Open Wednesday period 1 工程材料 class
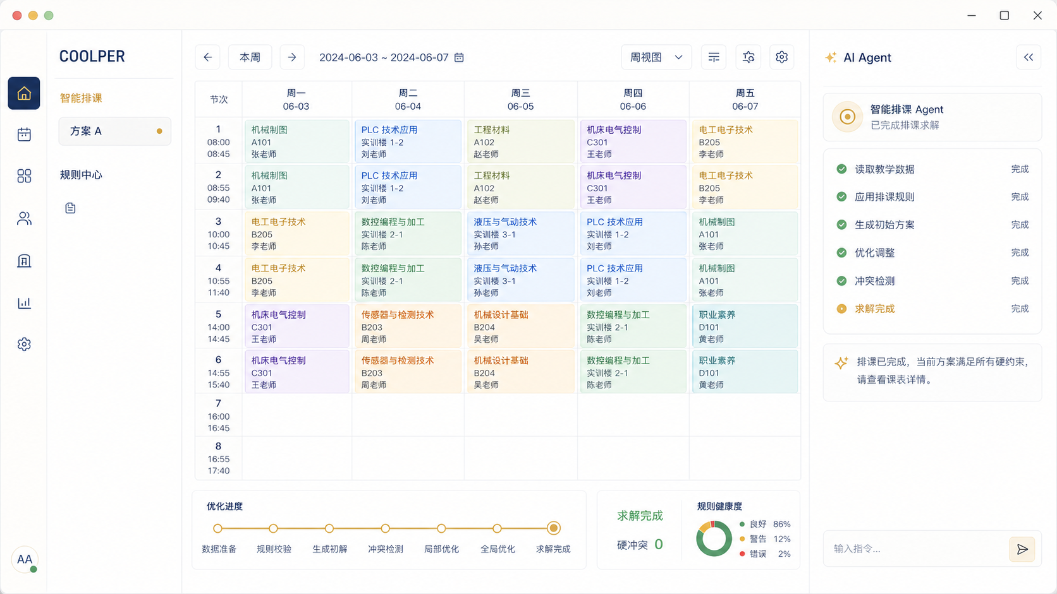 pyautogui.click(x=521, y=141)
